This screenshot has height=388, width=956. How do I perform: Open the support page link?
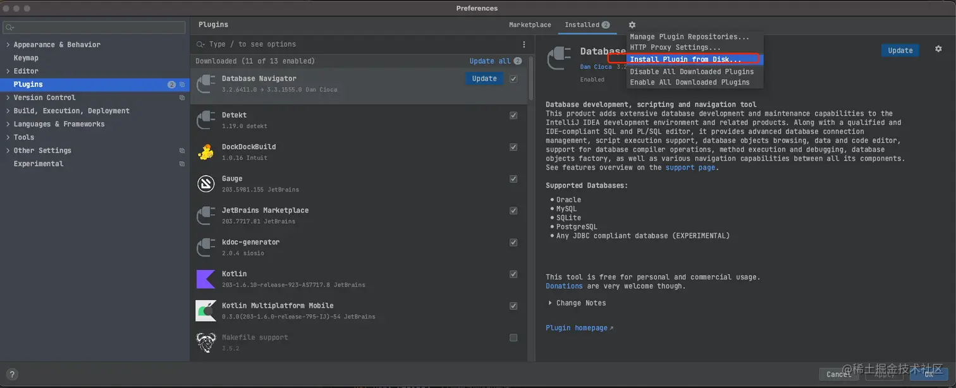click(x=690, y=168)
